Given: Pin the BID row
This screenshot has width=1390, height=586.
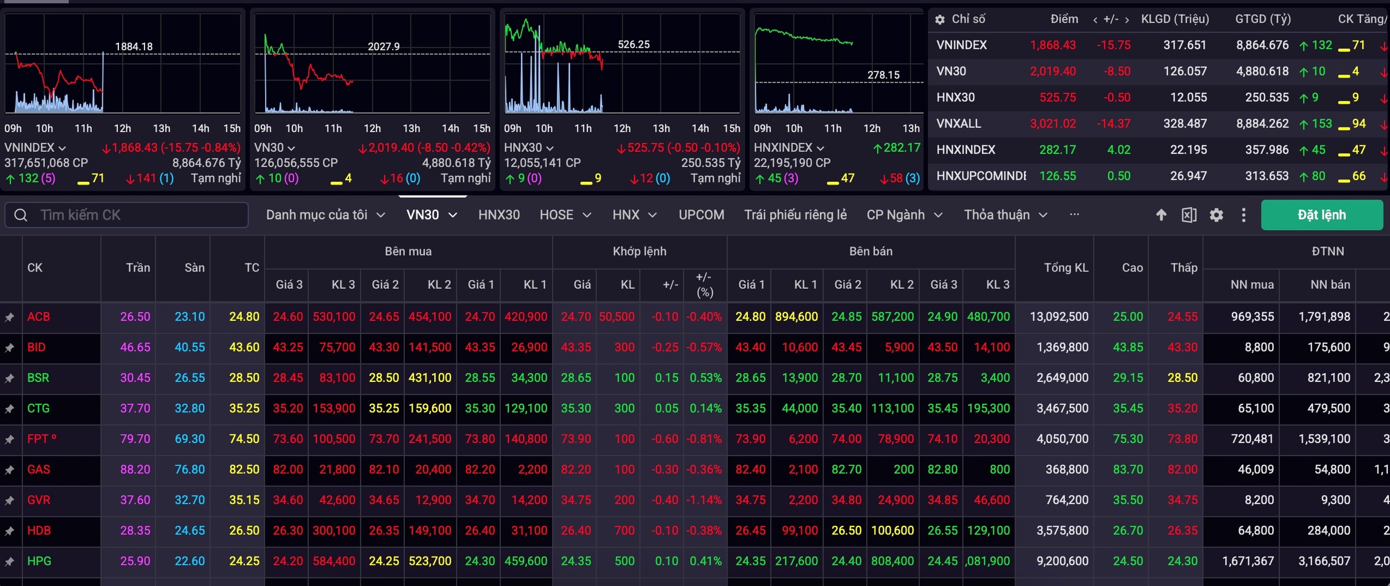Looking at the screenshot, I should 9,347.
